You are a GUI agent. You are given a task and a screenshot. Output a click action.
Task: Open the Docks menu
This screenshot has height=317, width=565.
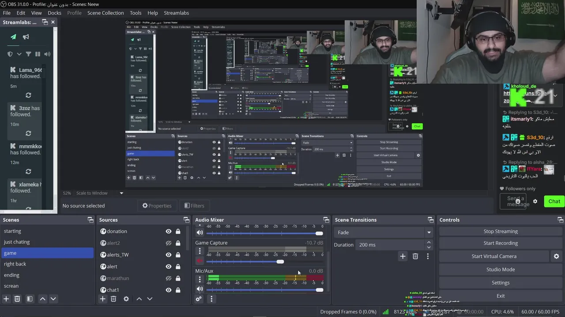pyautogui.click(x=54, y=13)
